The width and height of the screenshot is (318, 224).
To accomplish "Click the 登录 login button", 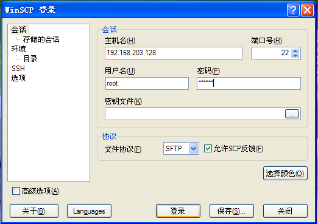I will point(178,211).
